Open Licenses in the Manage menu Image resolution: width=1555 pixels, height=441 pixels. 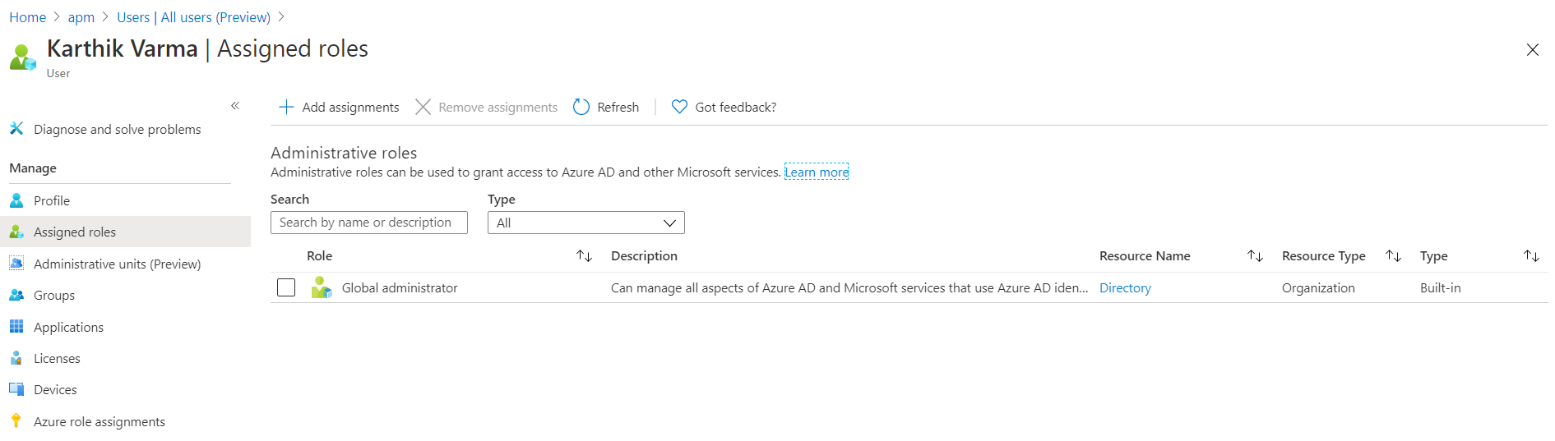pyautogui.click(x=57, y=358)
